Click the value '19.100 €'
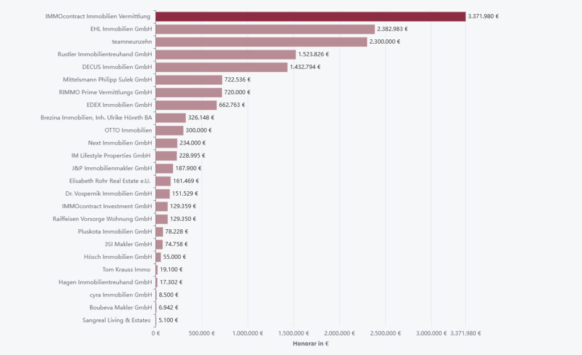 point(171,269)
